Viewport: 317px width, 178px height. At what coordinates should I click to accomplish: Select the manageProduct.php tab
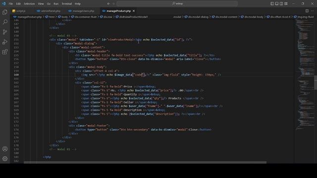(x=118, y=11)
